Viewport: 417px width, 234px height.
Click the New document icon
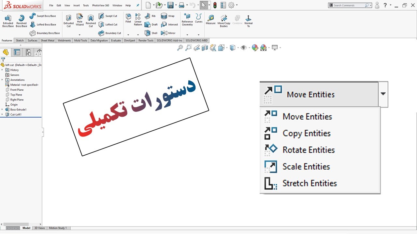pyautogui.click(x=148, y=5)
